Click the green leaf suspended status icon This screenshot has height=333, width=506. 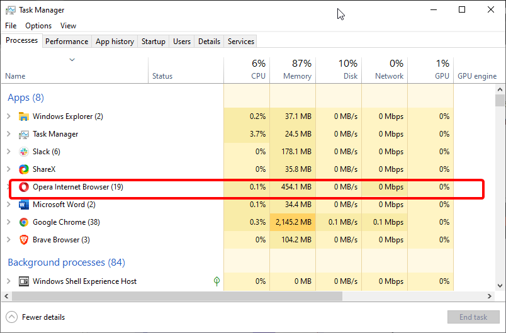(217, 281)
